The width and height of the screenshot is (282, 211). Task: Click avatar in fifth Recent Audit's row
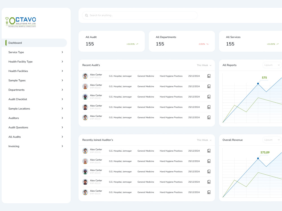click(x=85, y=118)
